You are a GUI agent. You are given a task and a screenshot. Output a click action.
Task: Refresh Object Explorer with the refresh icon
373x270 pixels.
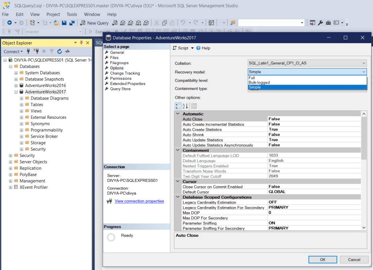click(59, 52)
